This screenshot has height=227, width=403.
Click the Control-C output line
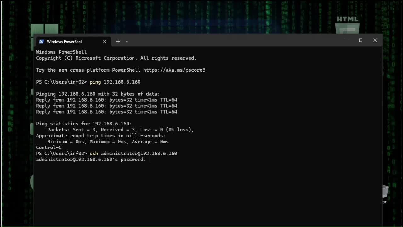pyautogui.click(x=49, y=148)
